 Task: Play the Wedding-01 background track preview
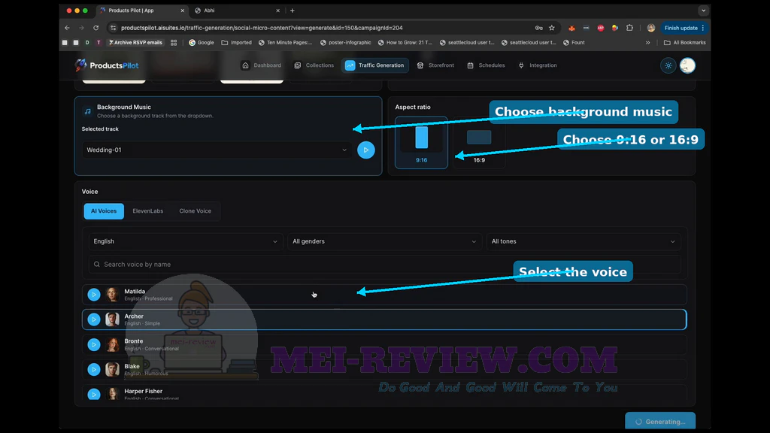[x=366, y=150]
